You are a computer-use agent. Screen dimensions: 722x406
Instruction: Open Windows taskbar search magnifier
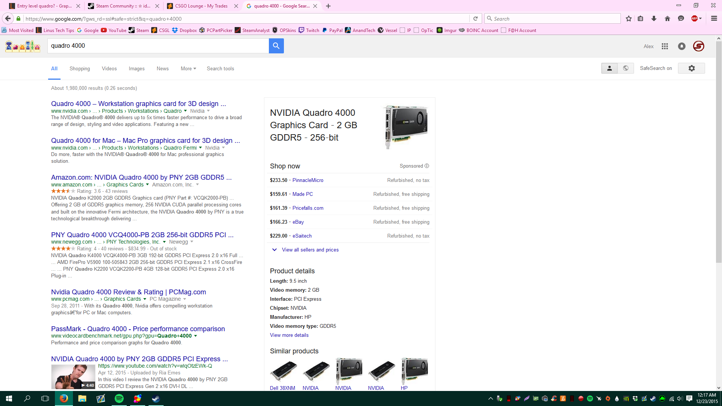click(x=27, y=398)
